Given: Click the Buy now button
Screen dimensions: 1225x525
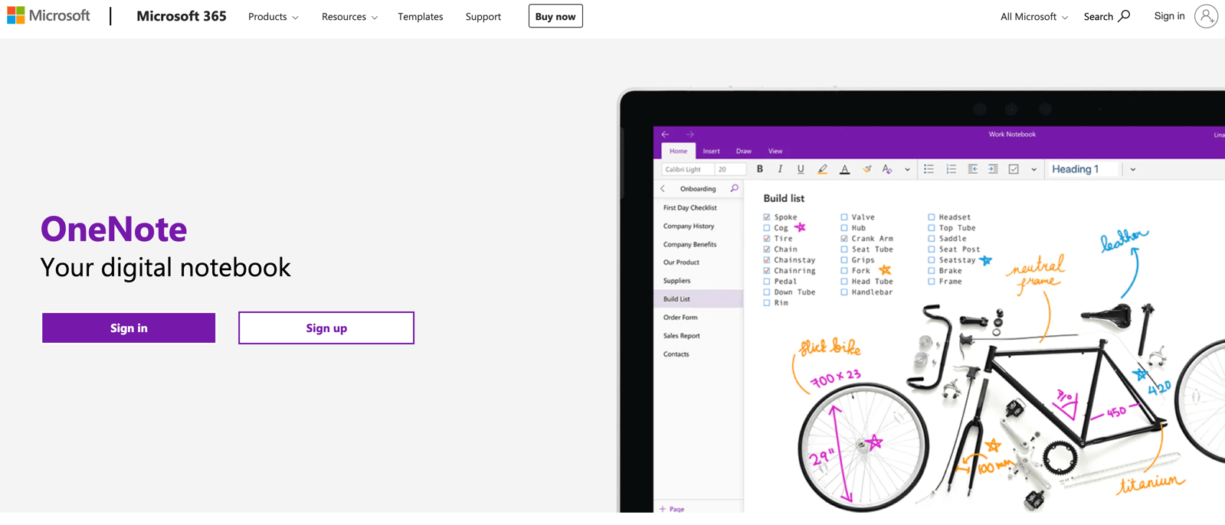Looking at the screenshot, I should 555,16.
